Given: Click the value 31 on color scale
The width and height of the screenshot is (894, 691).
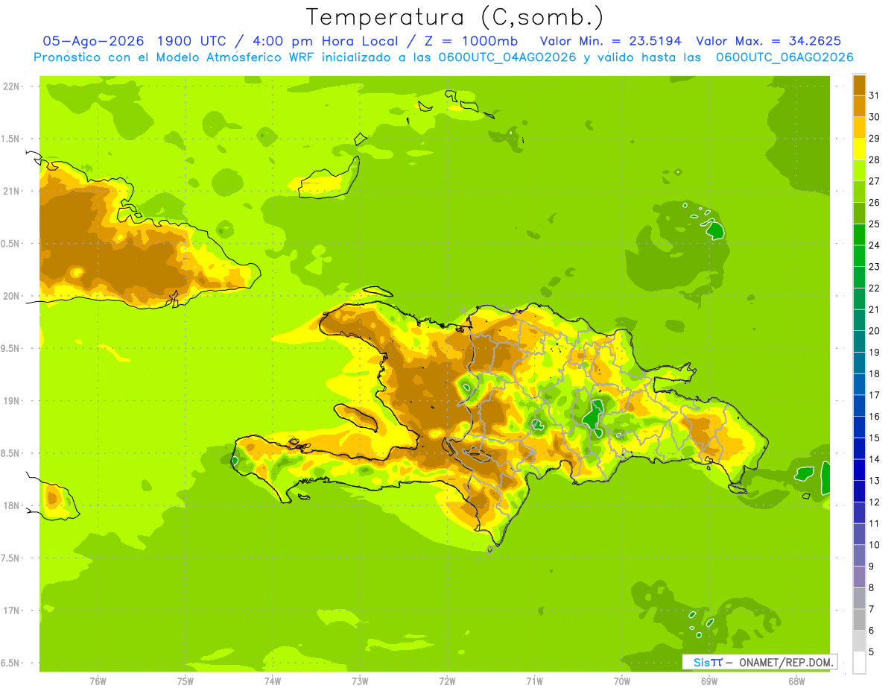Looking at the screenshot, I should pyautogui.click(x=875, y=95).
